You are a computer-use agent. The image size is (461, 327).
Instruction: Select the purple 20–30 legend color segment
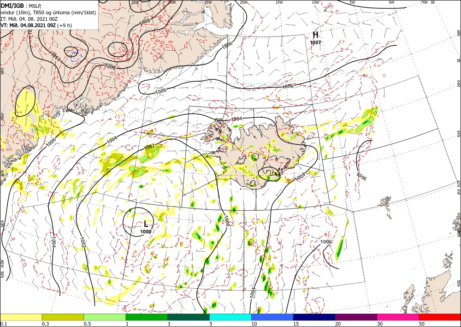356,317
